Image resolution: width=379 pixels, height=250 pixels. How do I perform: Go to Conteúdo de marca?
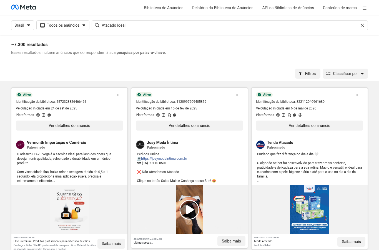[x=340, y=8]
